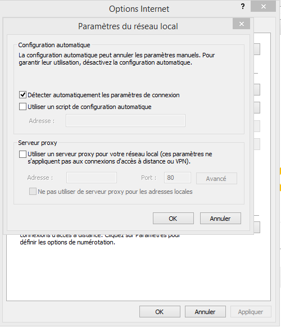281x327 pixels.
Task: Tick Ne pas utiliser de serveur proxy checkbox
Action: coord(33,192)
